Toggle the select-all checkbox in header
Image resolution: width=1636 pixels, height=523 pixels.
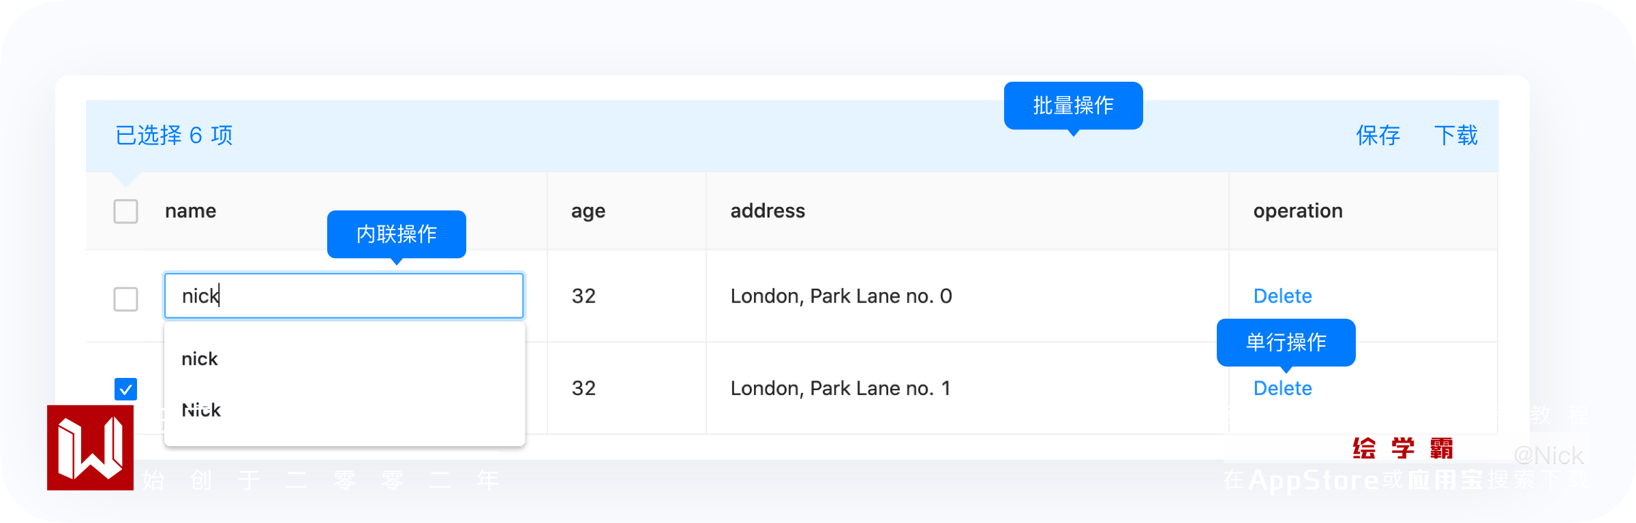point(125,211)
